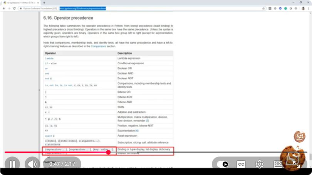Open the browser profile avatar
This screenshot has width=312, height=175.
coord(303,8)
